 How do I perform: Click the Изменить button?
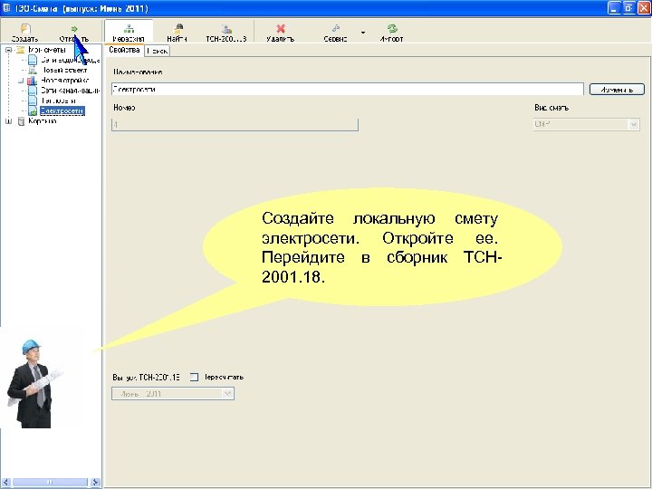click(617, 90)
